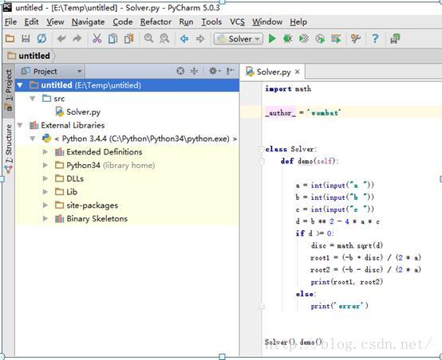This screenshot has width=442, height=360.
Task: Open the Help menu
Action: click(298, 22)
